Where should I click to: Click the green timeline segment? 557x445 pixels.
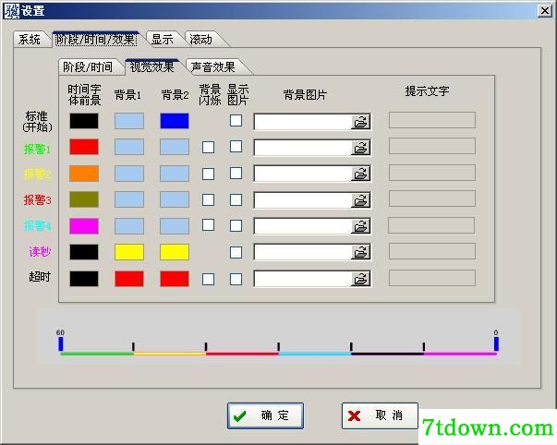point(97,354)
